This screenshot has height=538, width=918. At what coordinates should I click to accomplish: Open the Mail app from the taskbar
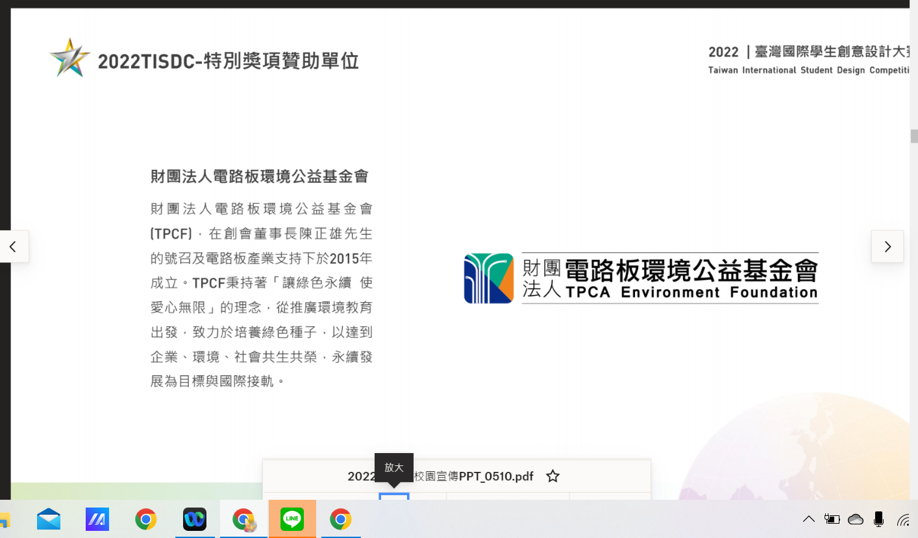(49, 519)
